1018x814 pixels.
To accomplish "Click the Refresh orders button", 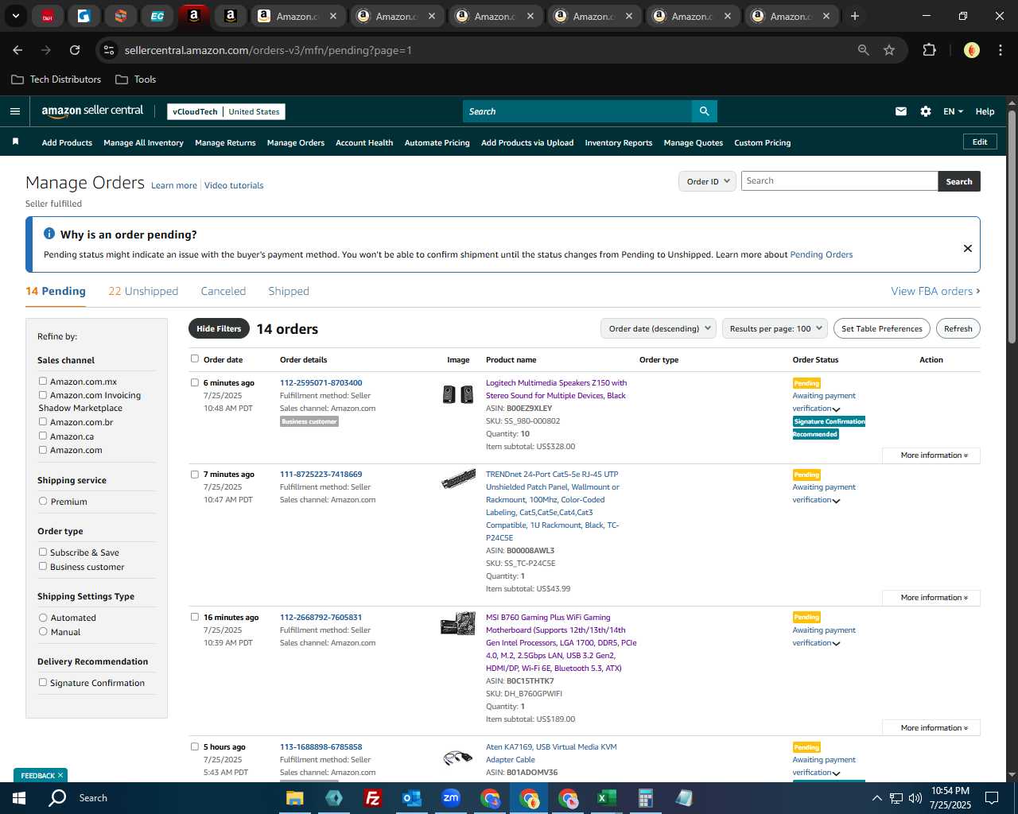I will (958, 328).
